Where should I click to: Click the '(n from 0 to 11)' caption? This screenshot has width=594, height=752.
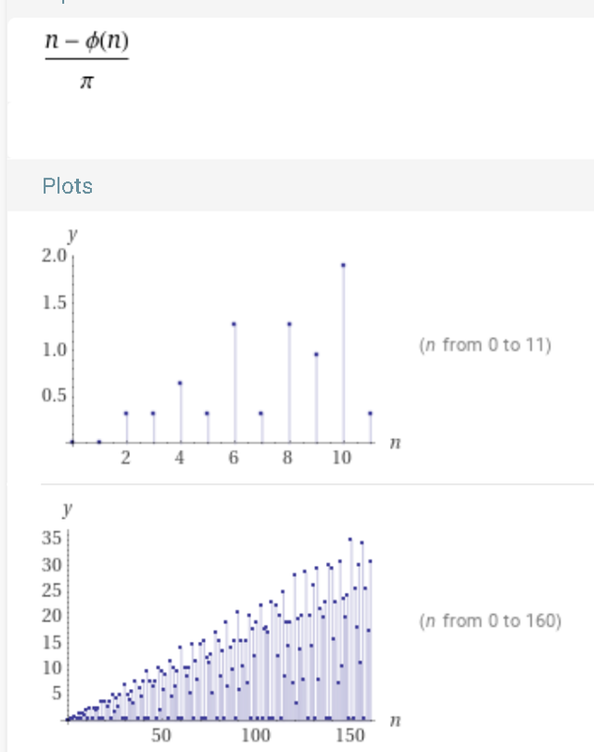(485, 345)
